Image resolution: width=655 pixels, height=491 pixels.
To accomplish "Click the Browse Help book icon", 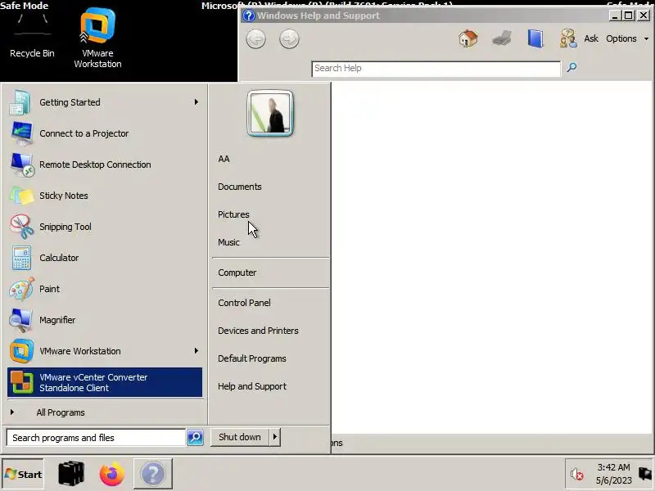I will click(535, 38).
